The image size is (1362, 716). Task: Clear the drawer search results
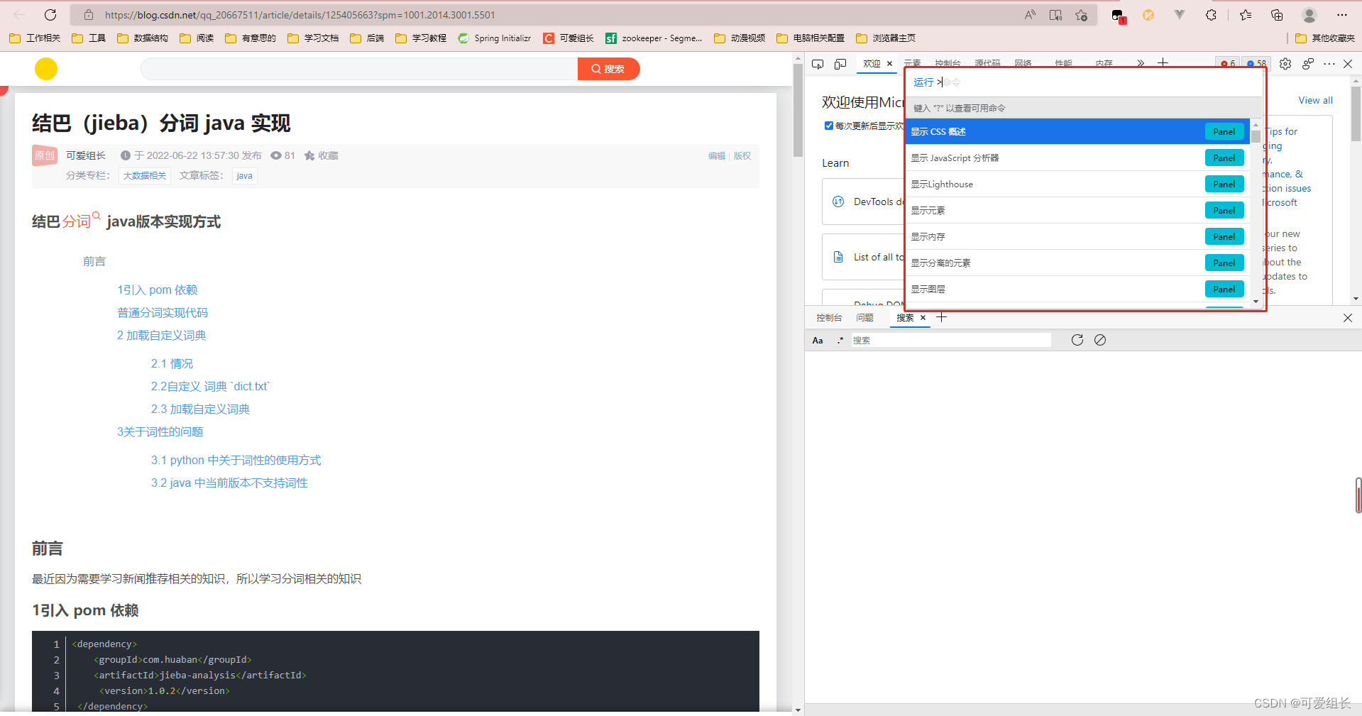coord(1100,340)
